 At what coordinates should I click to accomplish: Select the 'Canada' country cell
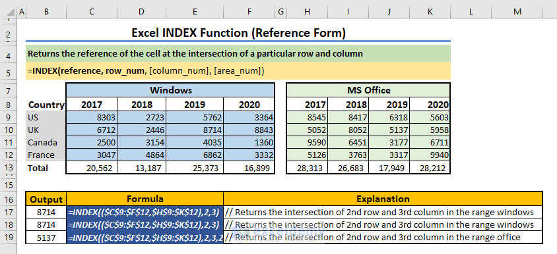coord(46,143)
